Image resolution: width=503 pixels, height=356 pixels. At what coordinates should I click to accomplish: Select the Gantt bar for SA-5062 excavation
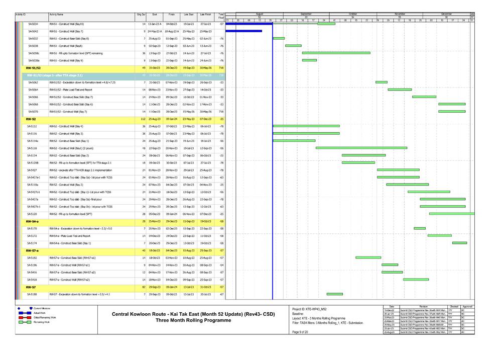coord(382,82)
